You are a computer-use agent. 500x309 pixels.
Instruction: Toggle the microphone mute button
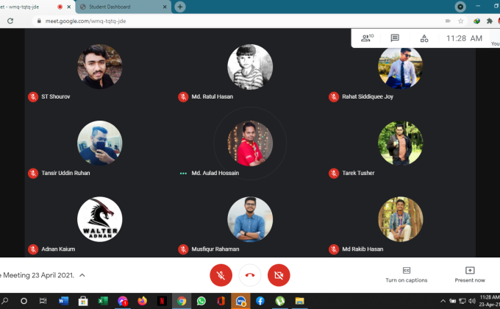click(x=221, y=275)
